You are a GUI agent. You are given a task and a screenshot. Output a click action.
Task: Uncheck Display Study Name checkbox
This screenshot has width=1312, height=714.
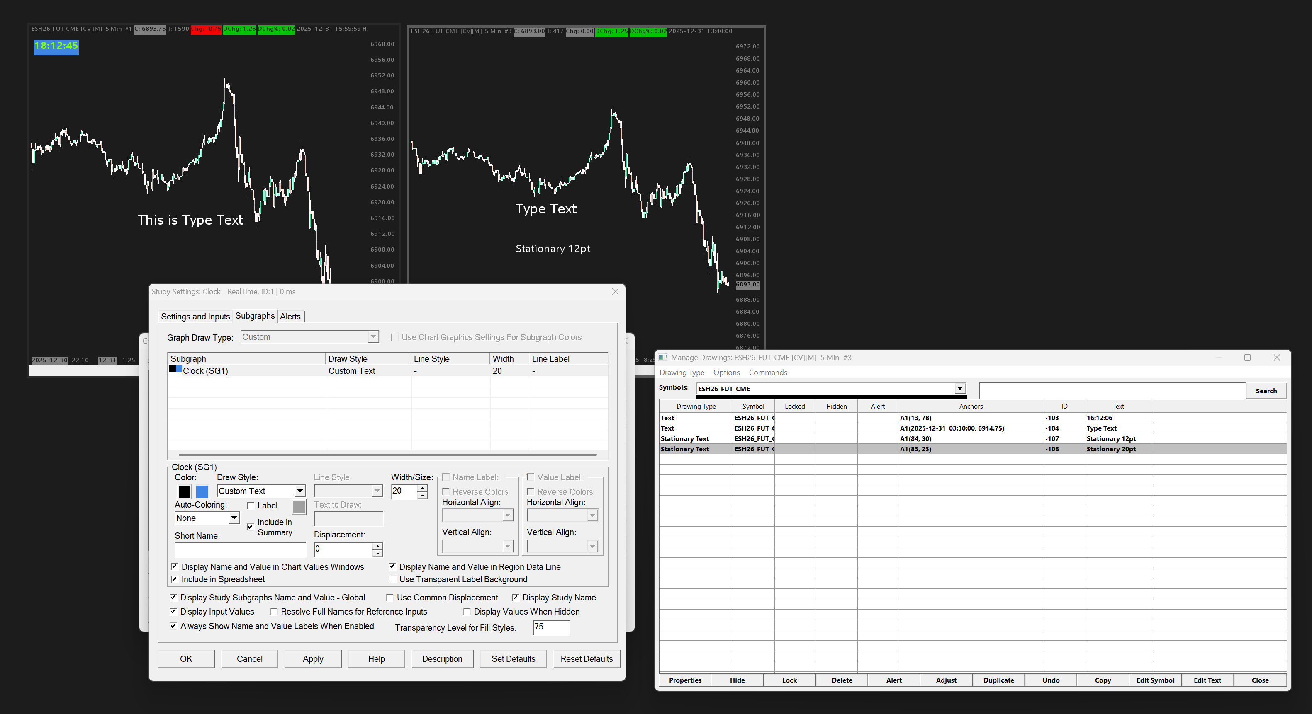[x=516, y=598]
